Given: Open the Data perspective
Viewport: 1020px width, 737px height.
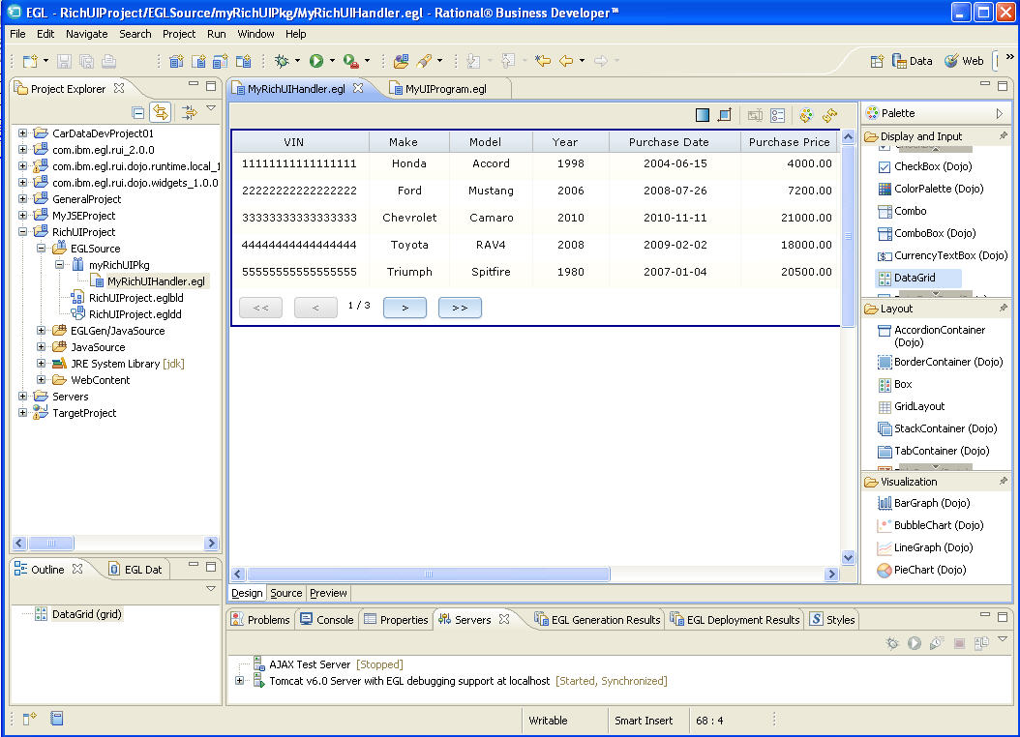Looking at the screenshot, I should click(x=912, y=61).
